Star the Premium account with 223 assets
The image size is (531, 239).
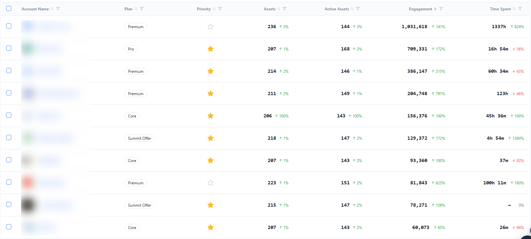coord(211,183)
